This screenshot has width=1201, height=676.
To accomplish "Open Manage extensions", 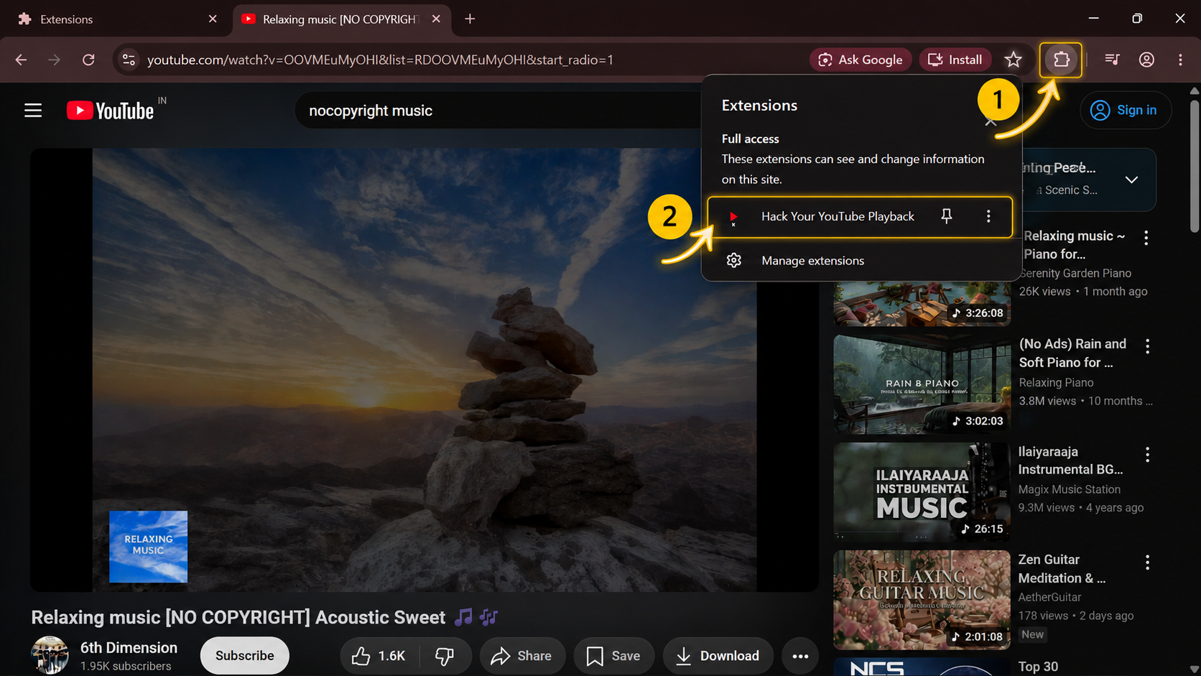I will 812,261.
